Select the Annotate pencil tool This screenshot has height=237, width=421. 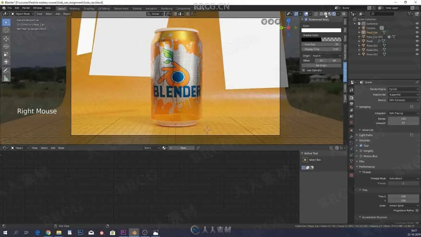[x=6, y=71]
